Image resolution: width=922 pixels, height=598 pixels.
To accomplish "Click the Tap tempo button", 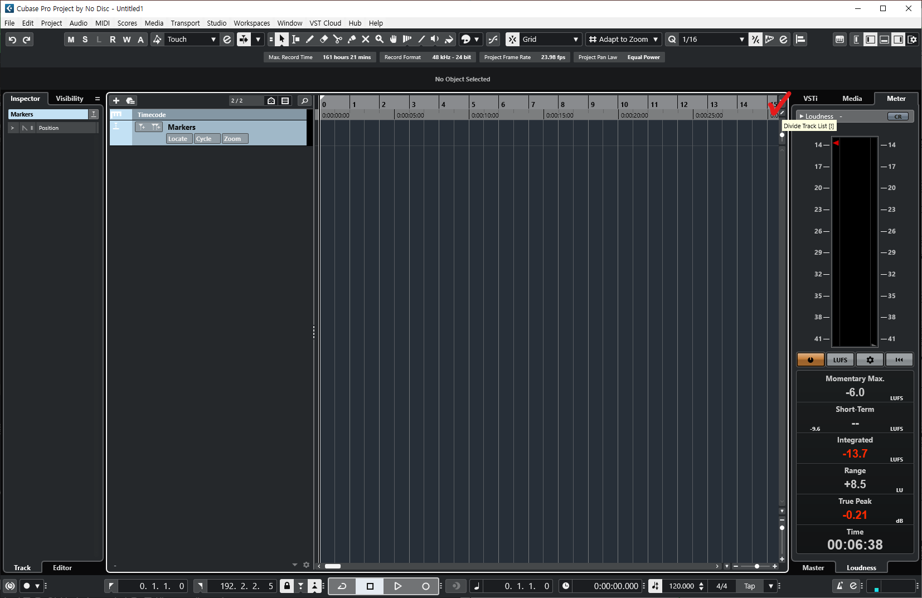I will coord(750,586).
